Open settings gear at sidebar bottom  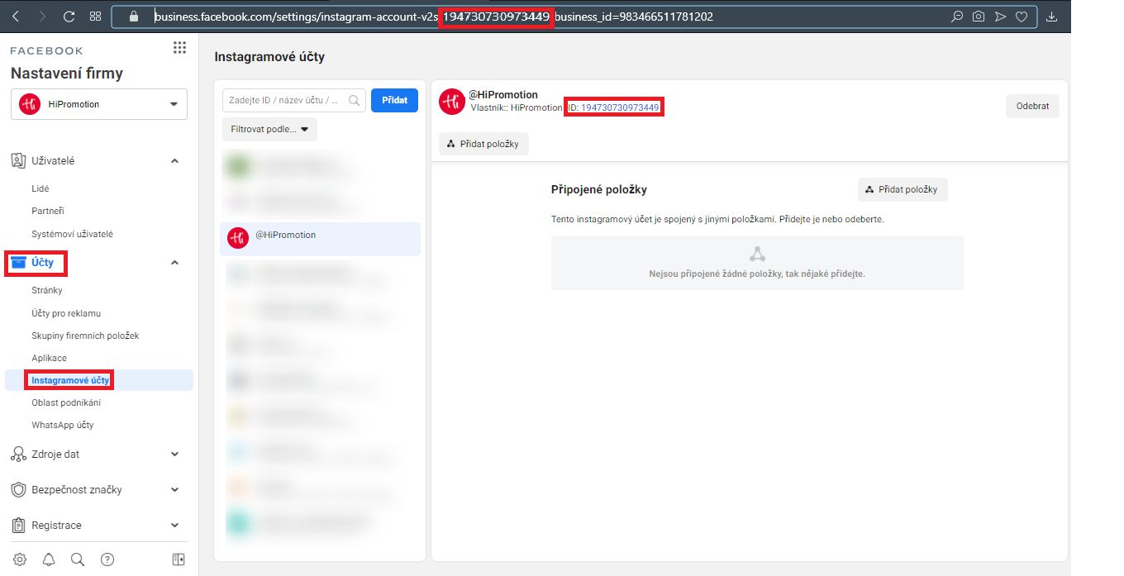click(x=20, y=559)
